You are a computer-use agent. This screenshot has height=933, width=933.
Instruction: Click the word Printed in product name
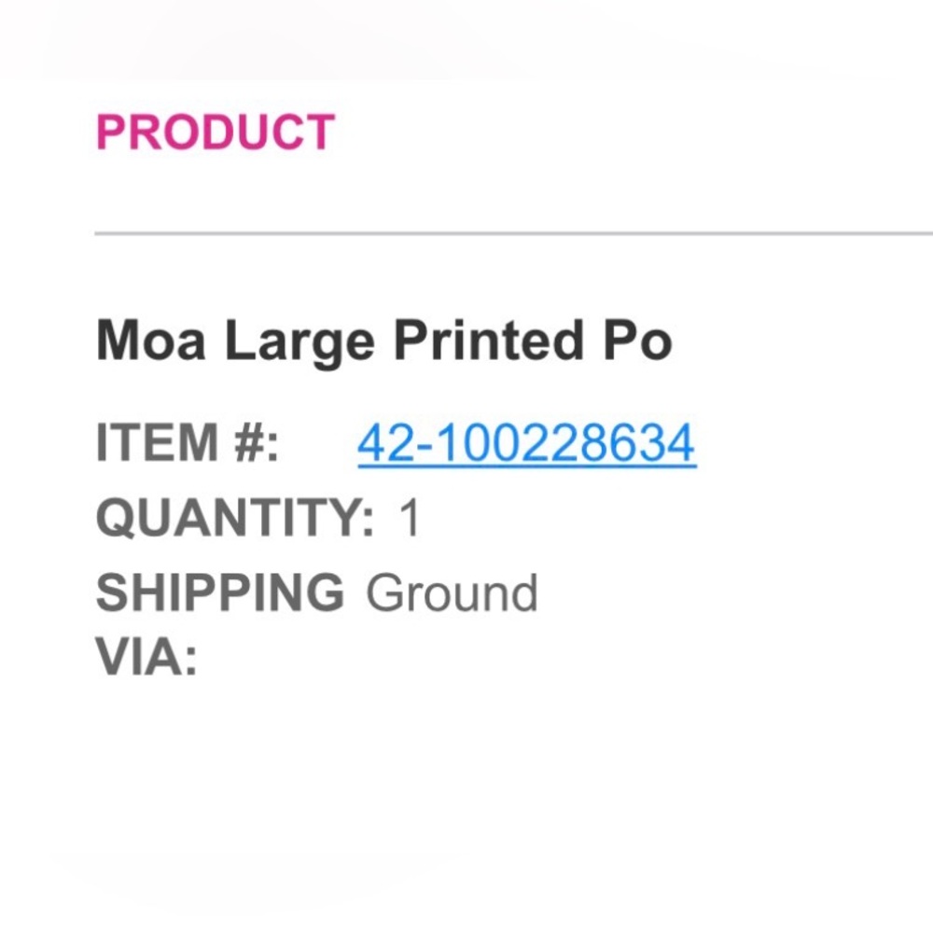(x=488, y=340)
